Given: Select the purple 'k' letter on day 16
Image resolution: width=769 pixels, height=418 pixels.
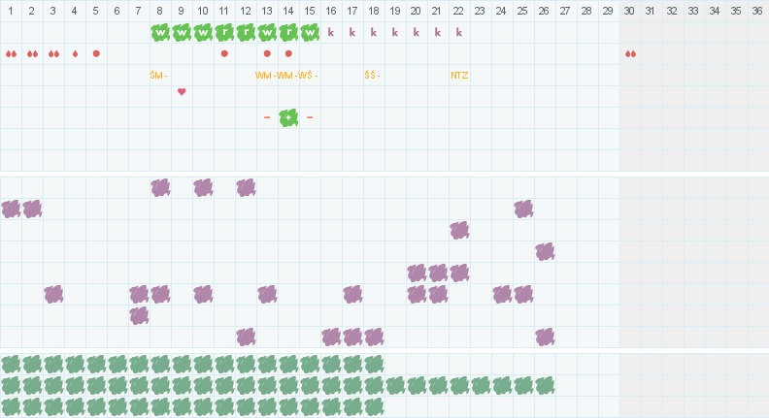Looking at the screenshot, I should point(331,32).
